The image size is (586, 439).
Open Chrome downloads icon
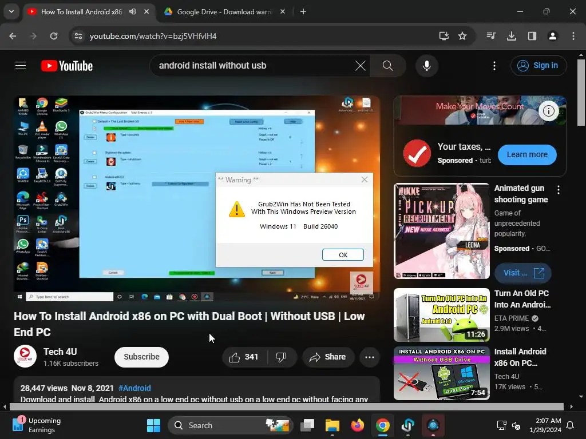click(512, 36)
